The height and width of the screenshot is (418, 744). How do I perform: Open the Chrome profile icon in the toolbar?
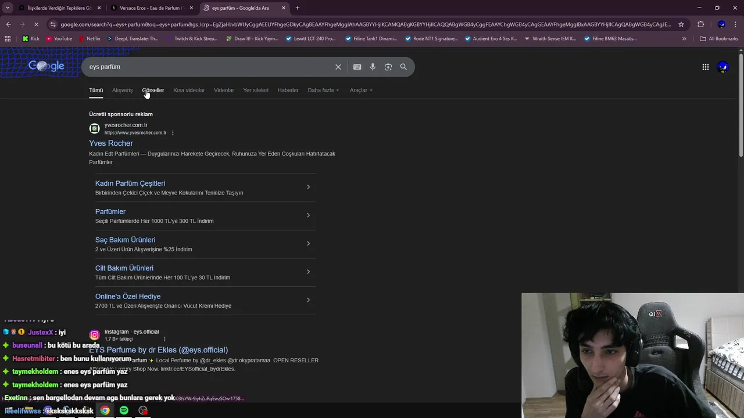721,24
